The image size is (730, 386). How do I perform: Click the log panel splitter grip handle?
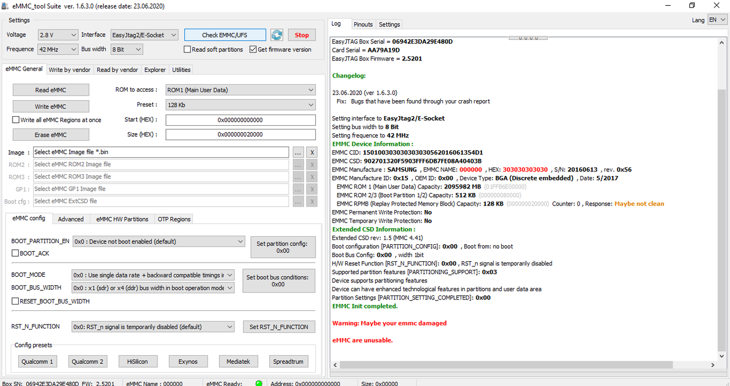coord(528,38)
